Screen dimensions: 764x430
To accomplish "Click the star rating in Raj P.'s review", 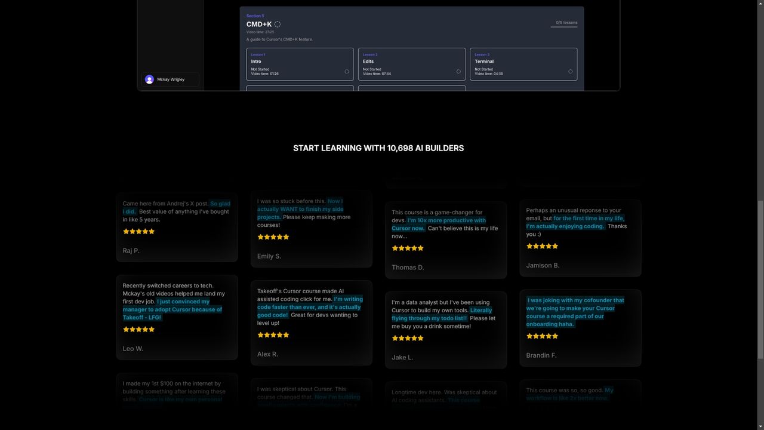I will 138,231.
